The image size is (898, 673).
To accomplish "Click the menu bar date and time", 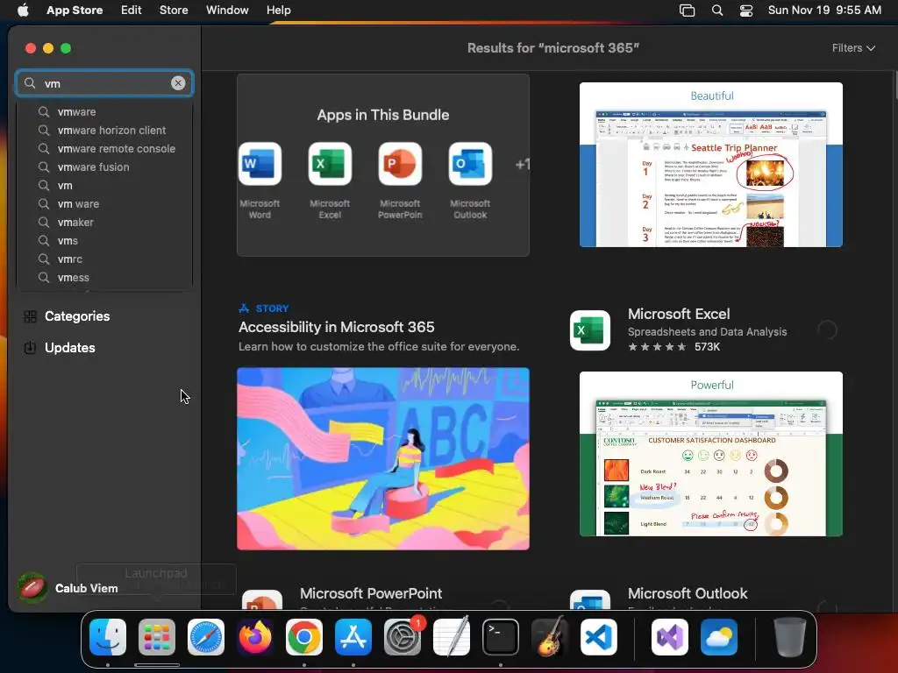I will (824, 11).
